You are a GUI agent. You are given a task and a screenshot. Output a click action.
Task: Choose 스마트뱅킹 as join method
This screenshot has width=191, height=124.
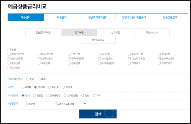coord(65,96)
